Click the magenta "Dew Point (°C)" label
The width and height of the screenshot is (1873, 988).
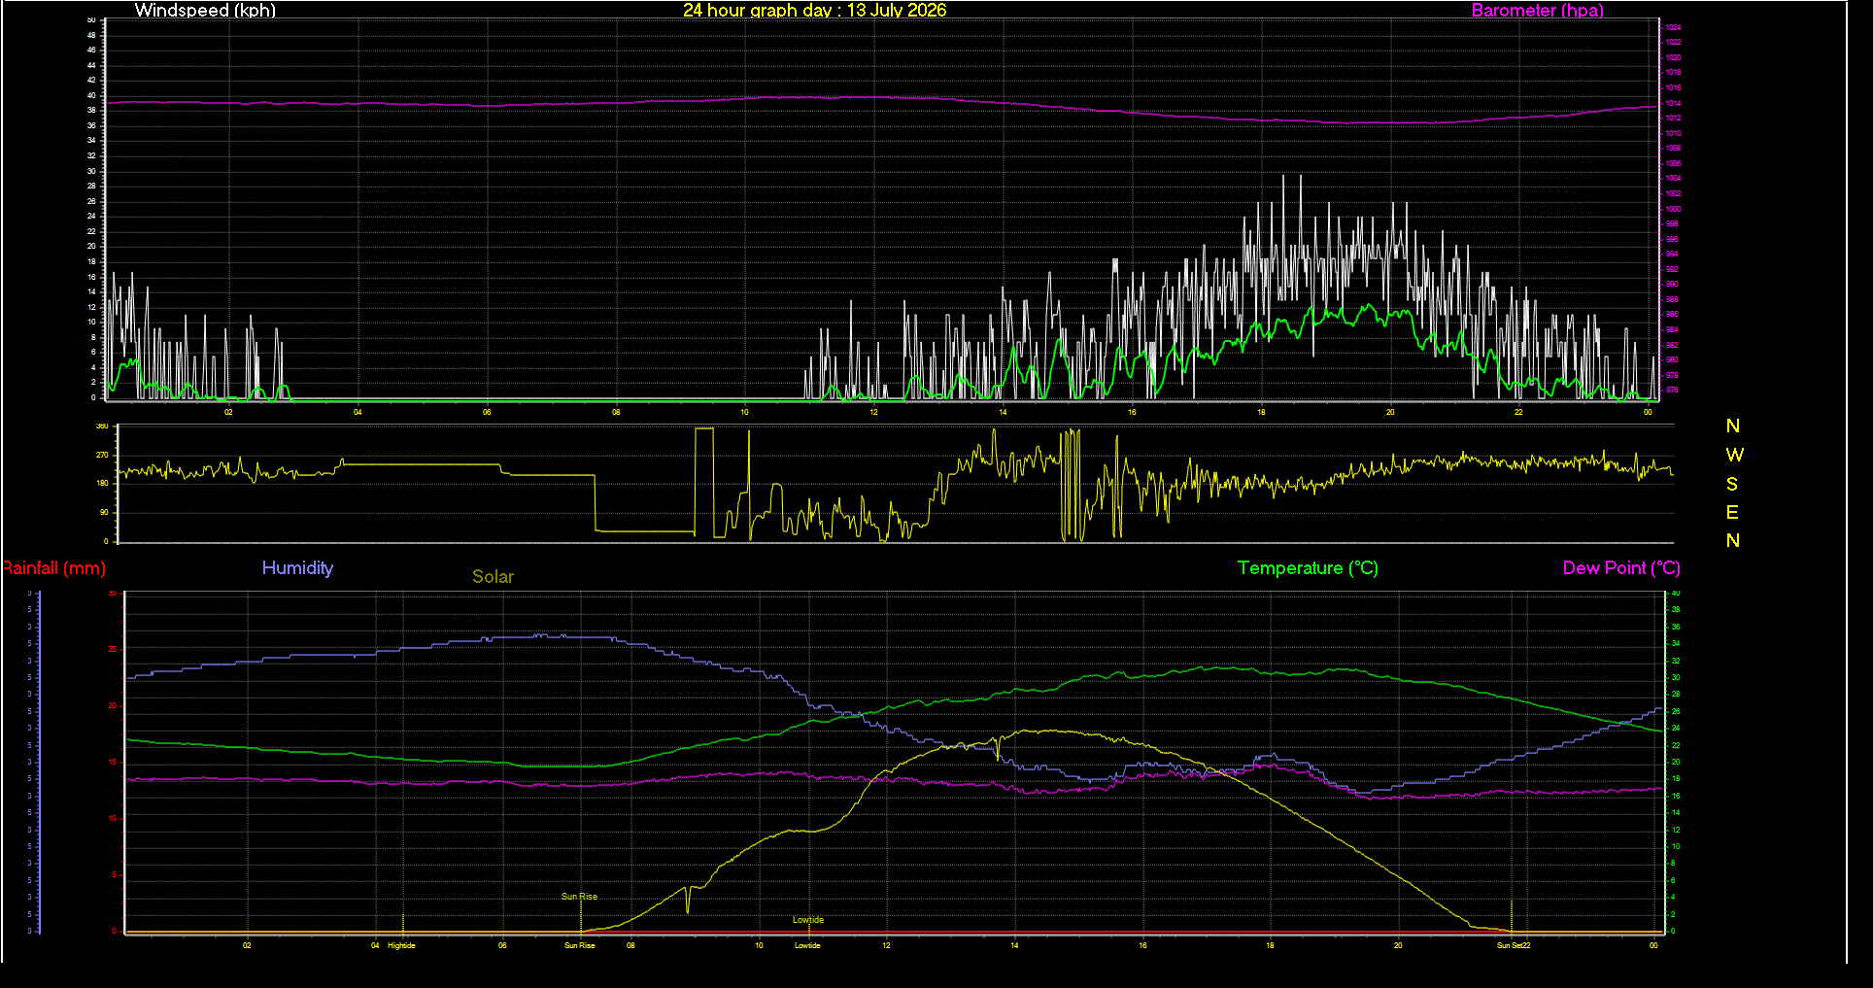click(1621, 568)
